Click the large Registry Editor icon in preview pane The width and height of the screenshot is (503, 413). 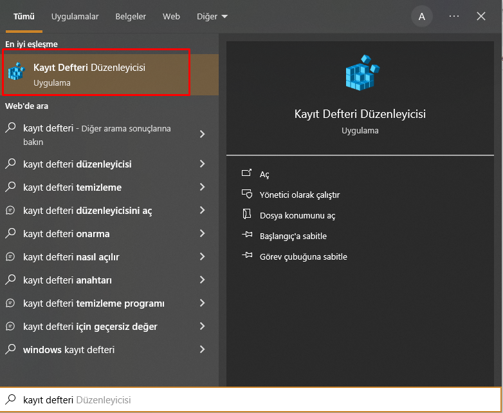pyautogui.click(x=360, y=71)
